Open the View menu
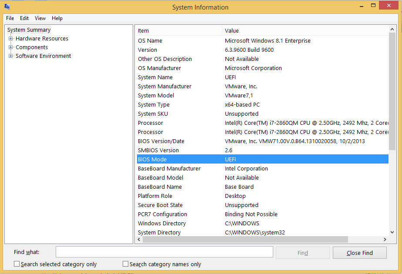Viewport: 402px width, 274px height. pos(40,18)
